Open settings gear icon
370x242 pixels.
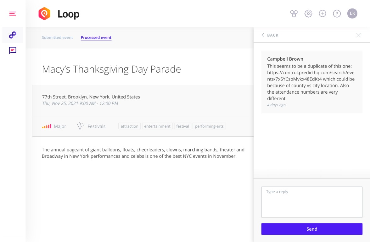(308, 14)
